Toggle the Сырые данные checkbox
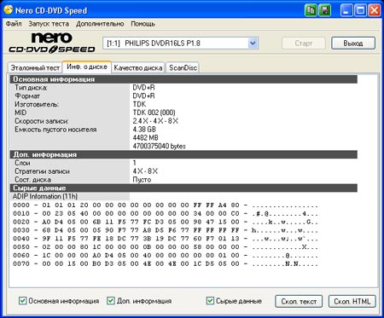384x318 pixels. point(210,301)
